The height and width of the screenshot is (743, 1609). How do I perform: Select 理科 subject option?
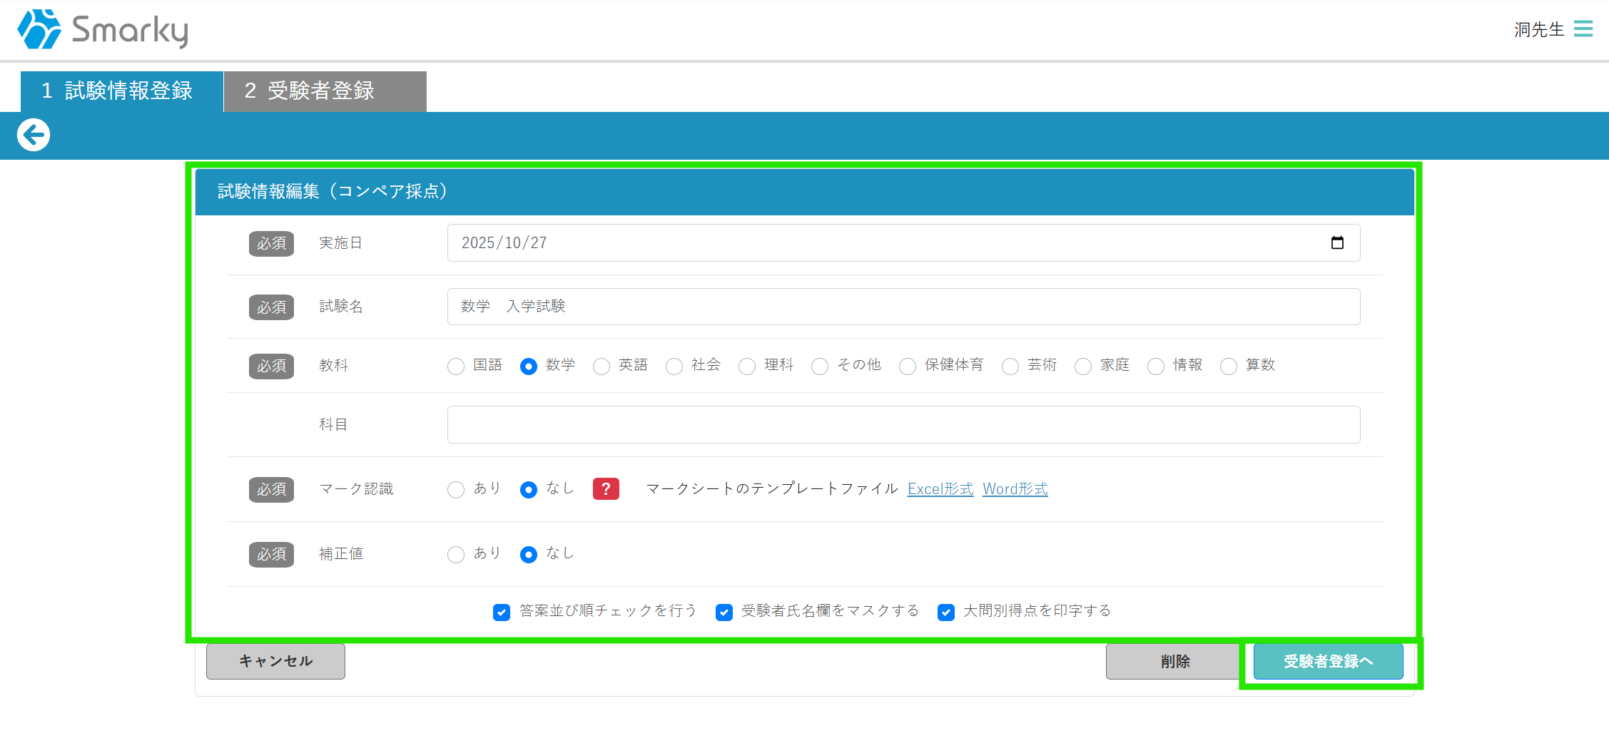pyautogui.click(x=747, y=367)
